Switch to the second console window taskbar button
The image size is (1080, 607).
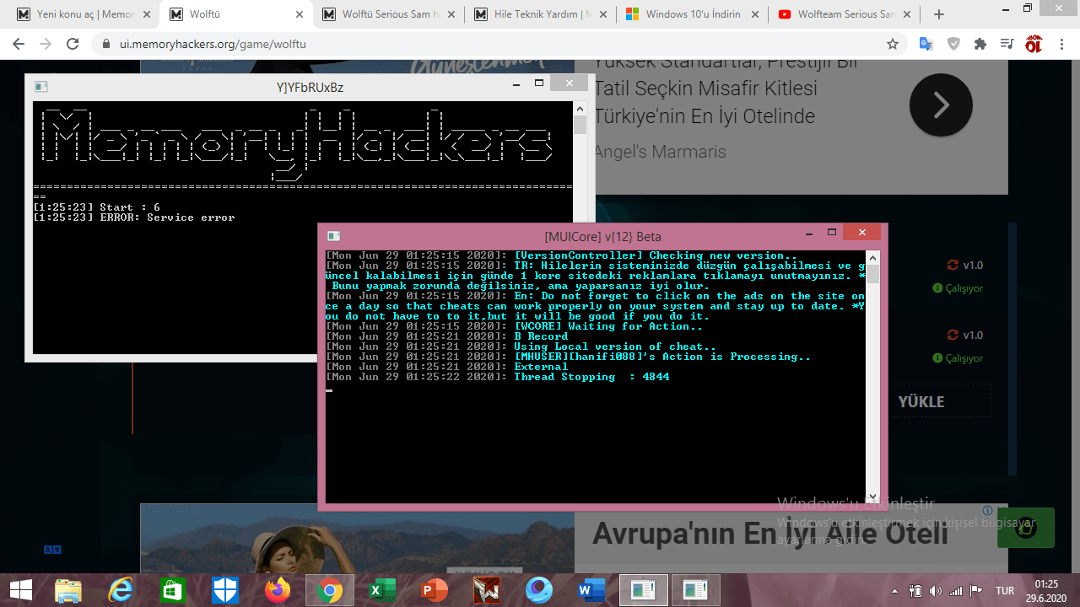click(x=695, y=590)
